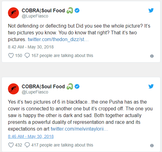The height and width of the screenshot is (152, 162).
Task: Open replies bubble on the first tweet
Action: [x=27, y=55]
